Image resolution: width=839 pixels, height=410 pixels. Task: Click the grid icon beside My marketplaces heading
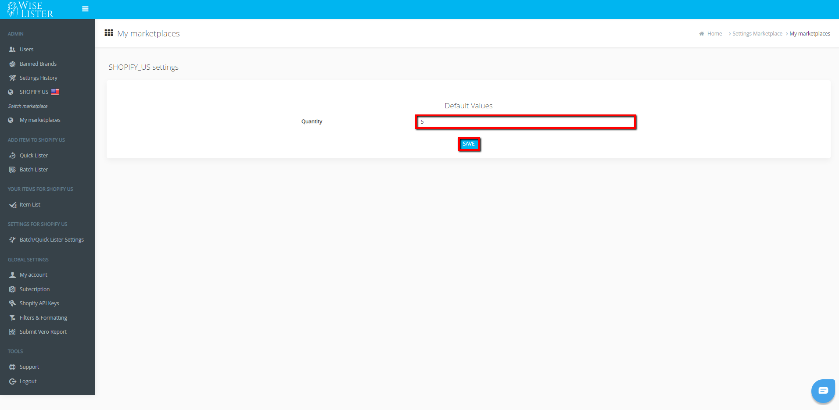point(109,33)
